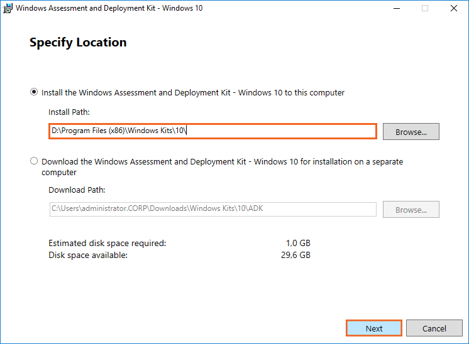Click the greyed-out maximize window button
Viewport: 469px width, 344px height.
(425, 8)
